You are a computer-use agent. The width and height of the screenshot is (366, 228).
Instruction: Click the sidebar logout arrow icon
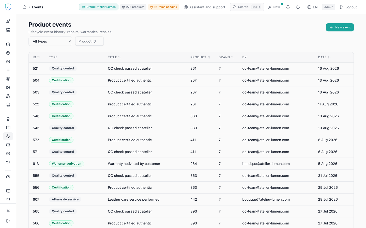(x=8, y=221)
